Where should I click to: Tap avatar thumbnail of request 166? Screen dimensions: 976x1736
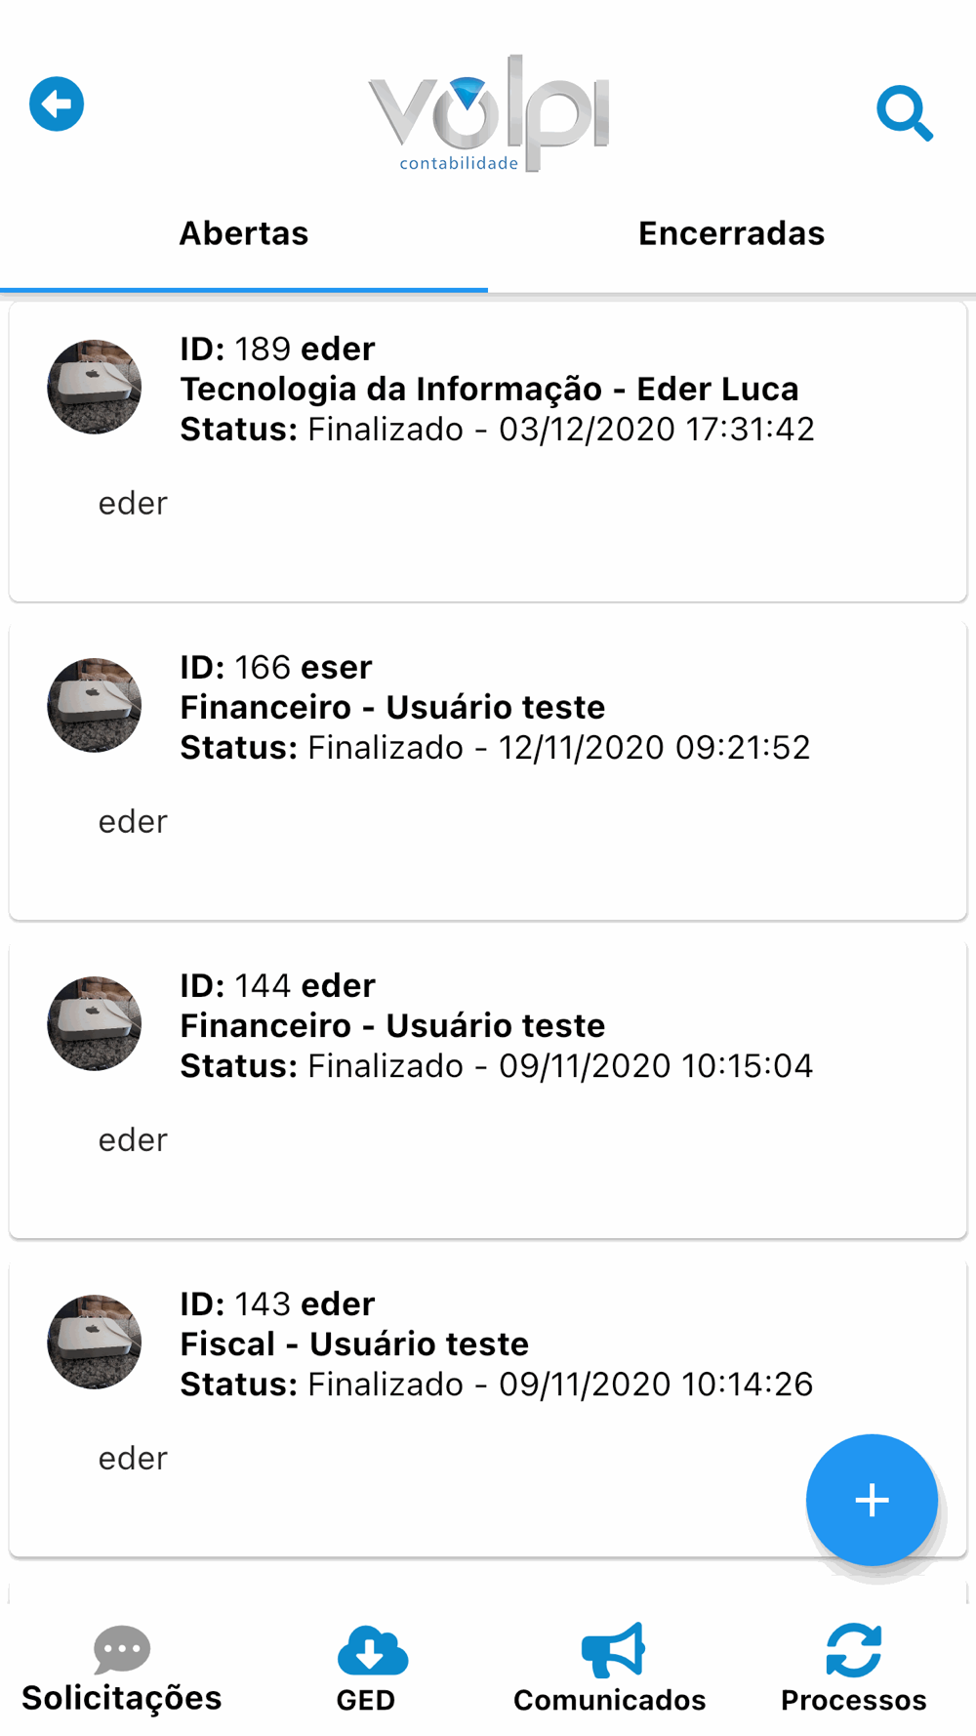point(95,705)
